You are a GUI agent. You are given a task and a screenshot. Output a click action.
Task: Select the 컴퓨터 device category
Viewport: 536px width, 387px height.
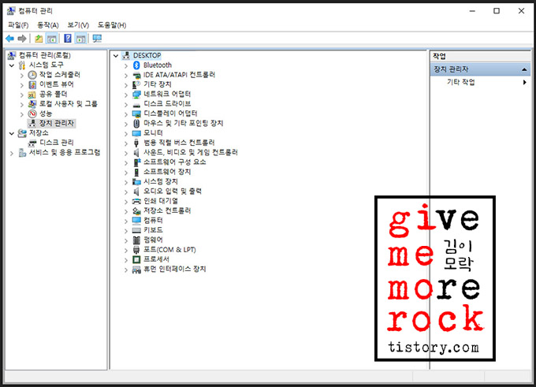pyautogui.click(x=153, y=221)
